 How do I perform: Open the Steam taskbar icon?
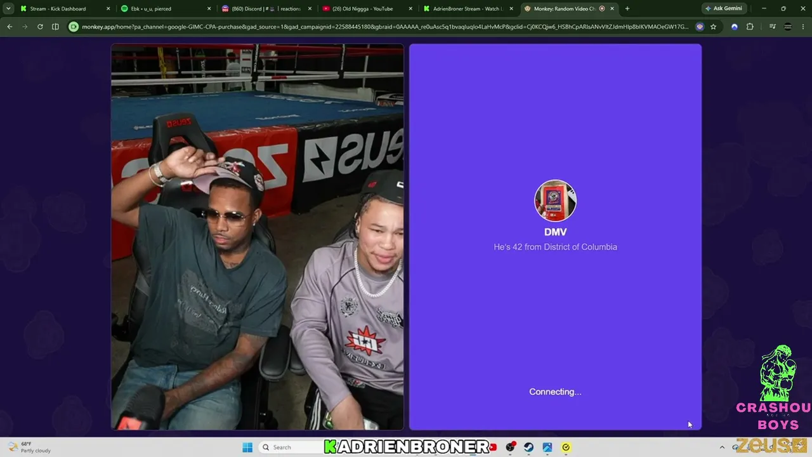[x=528, y=447]
